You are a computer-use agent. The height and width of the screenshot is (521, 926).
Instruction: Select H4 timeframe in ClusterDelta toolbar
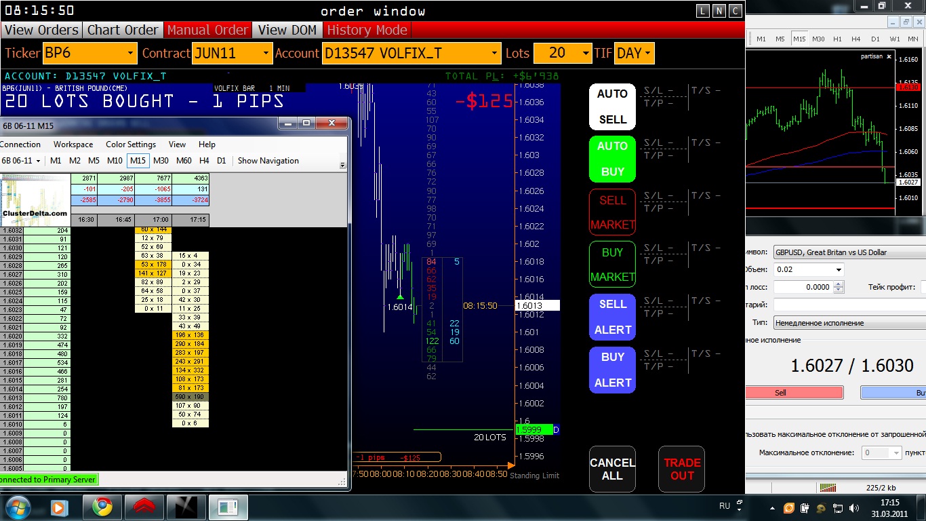click(204, 161)
